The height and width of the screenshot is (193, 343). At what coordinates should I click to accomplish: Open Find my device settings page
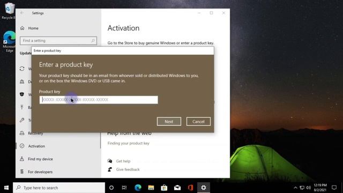tap(40, 159)
